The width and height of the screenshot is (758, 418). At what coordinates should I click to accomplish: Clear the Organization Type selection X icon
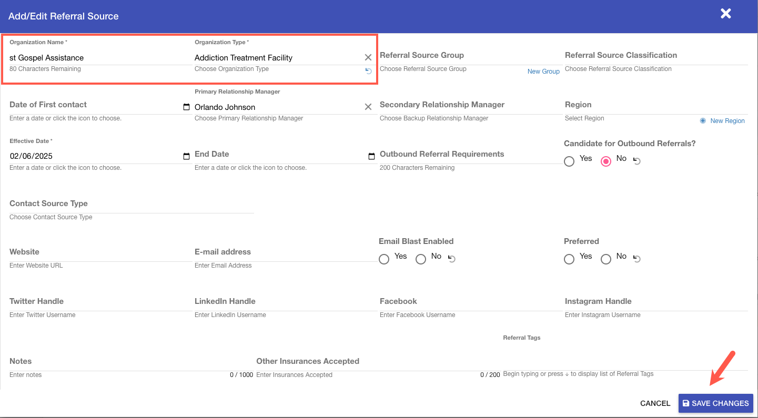[x=368, y=57]
